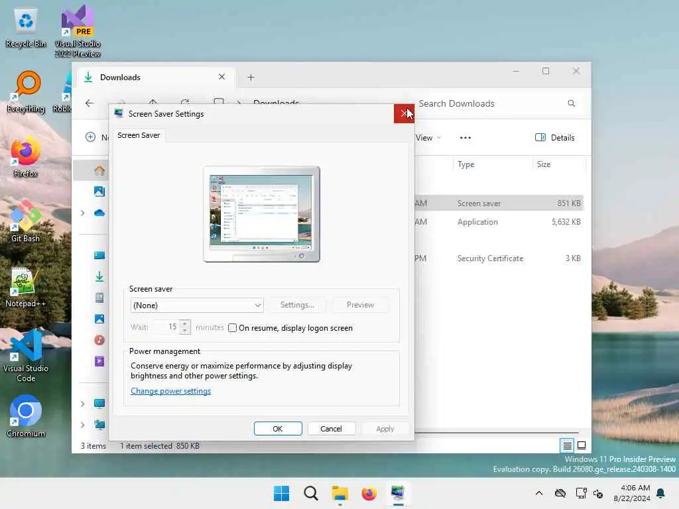Switch to details list view in status bar
679x509 pixels.
(x=567, y=445)
